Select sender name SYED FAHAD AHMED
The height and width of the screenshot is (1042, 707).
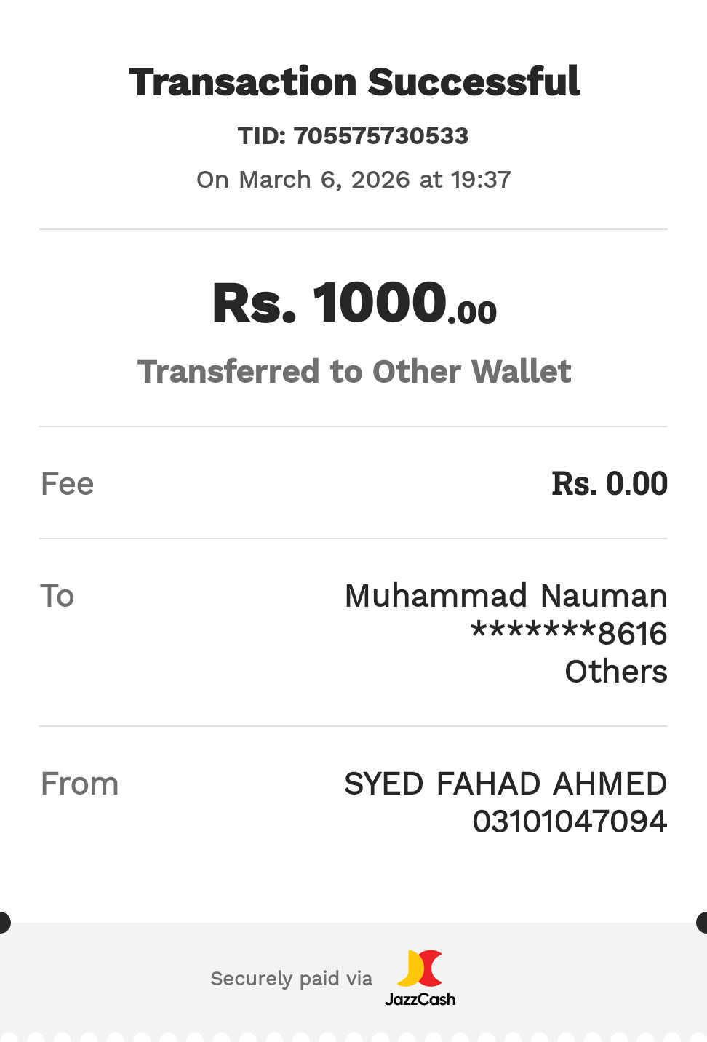click(x=506, y=784)
